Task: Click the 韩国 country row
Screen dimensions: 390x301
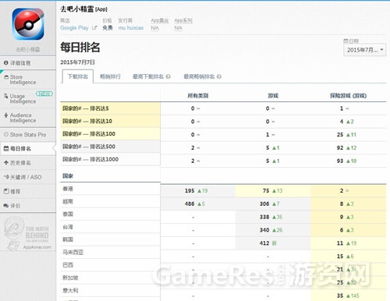Action: [x=110, y=239]
